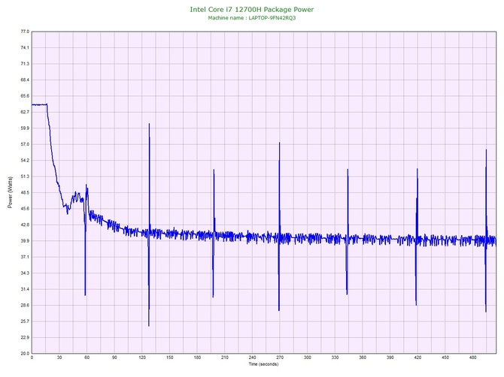Viewport: 504px width, 377px height.
Task: Click the 'Machine name : LAPTOP-9FN42RQ3' subtitle
Action: click(x=252, y=18)
